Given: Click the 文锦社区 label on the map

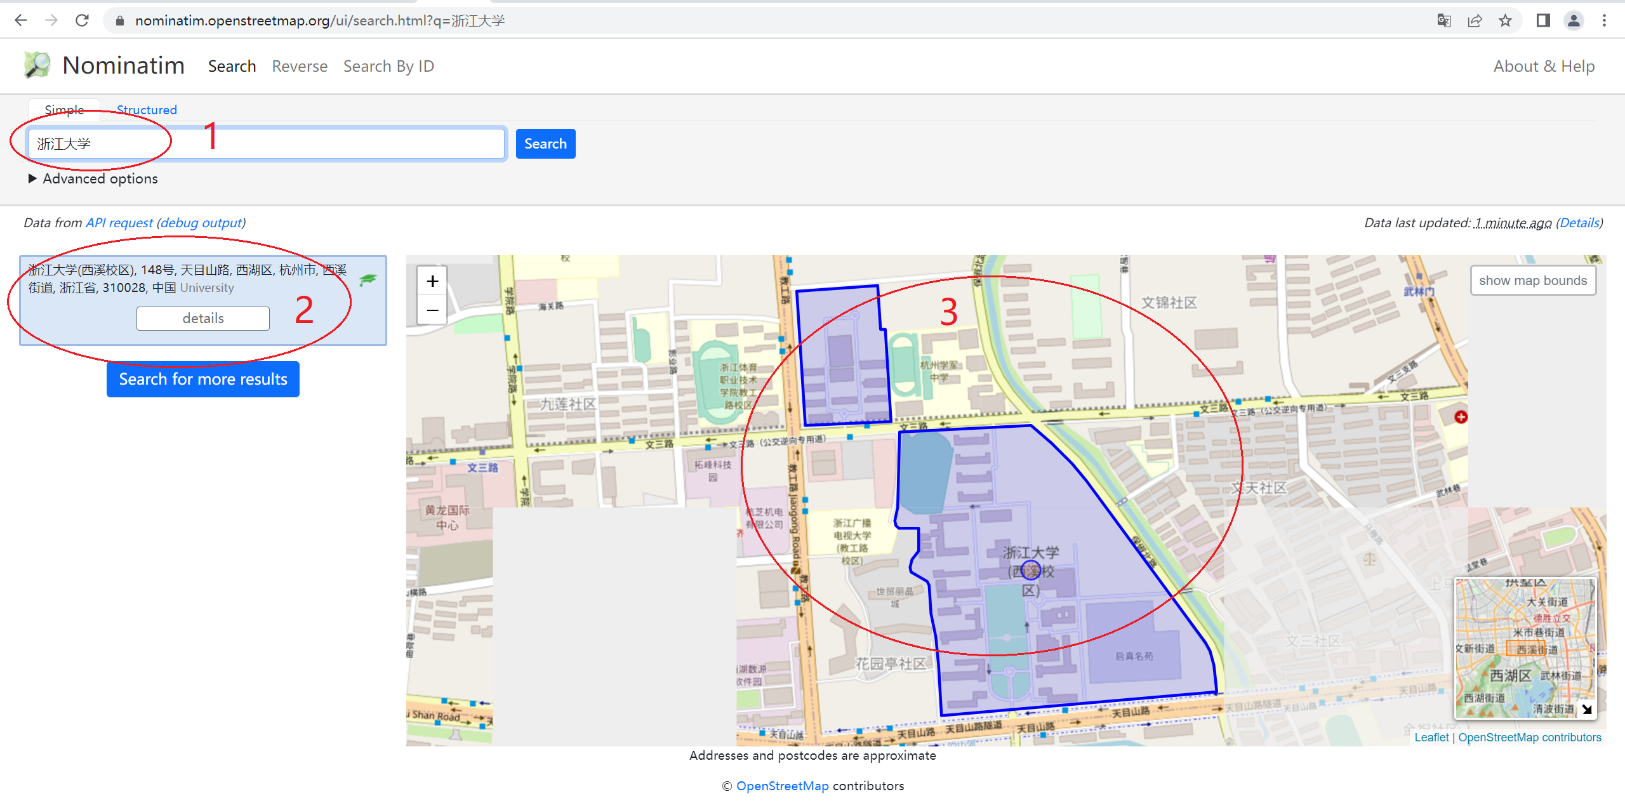Looking at the screenshot, I should click(x=1169, y=303).
